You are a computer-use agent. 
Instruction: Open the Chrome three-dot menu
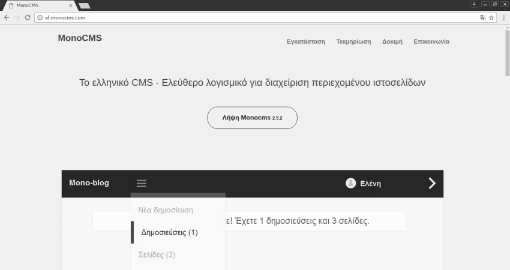coord(503,17)
